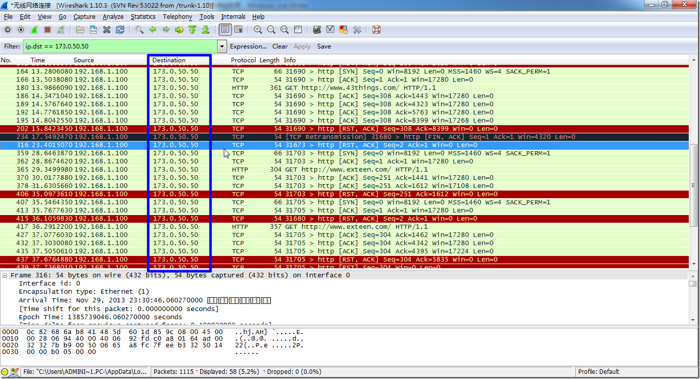
Task: Clear the display filter
Action: [280, 46]
